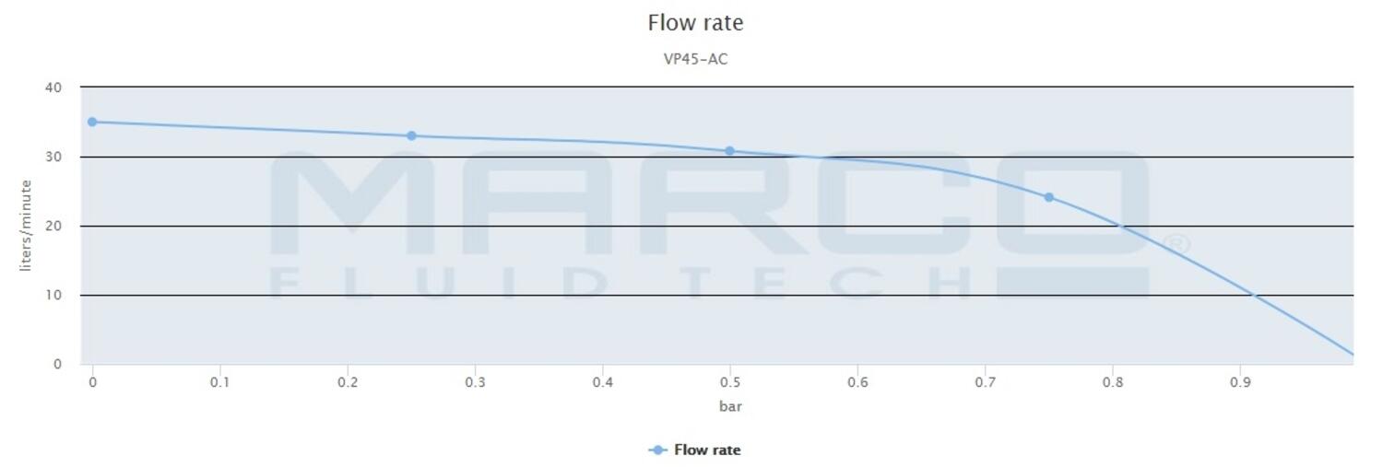Click the registered trademark symbol in watermark
This screenshot has height=467, width=1383.
[1177, 245]
